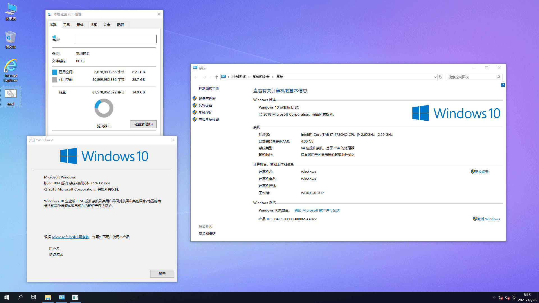Screen dimensions: 539x303
Task: Click the search magnifier in control panel search
Action: coord(498,77)
